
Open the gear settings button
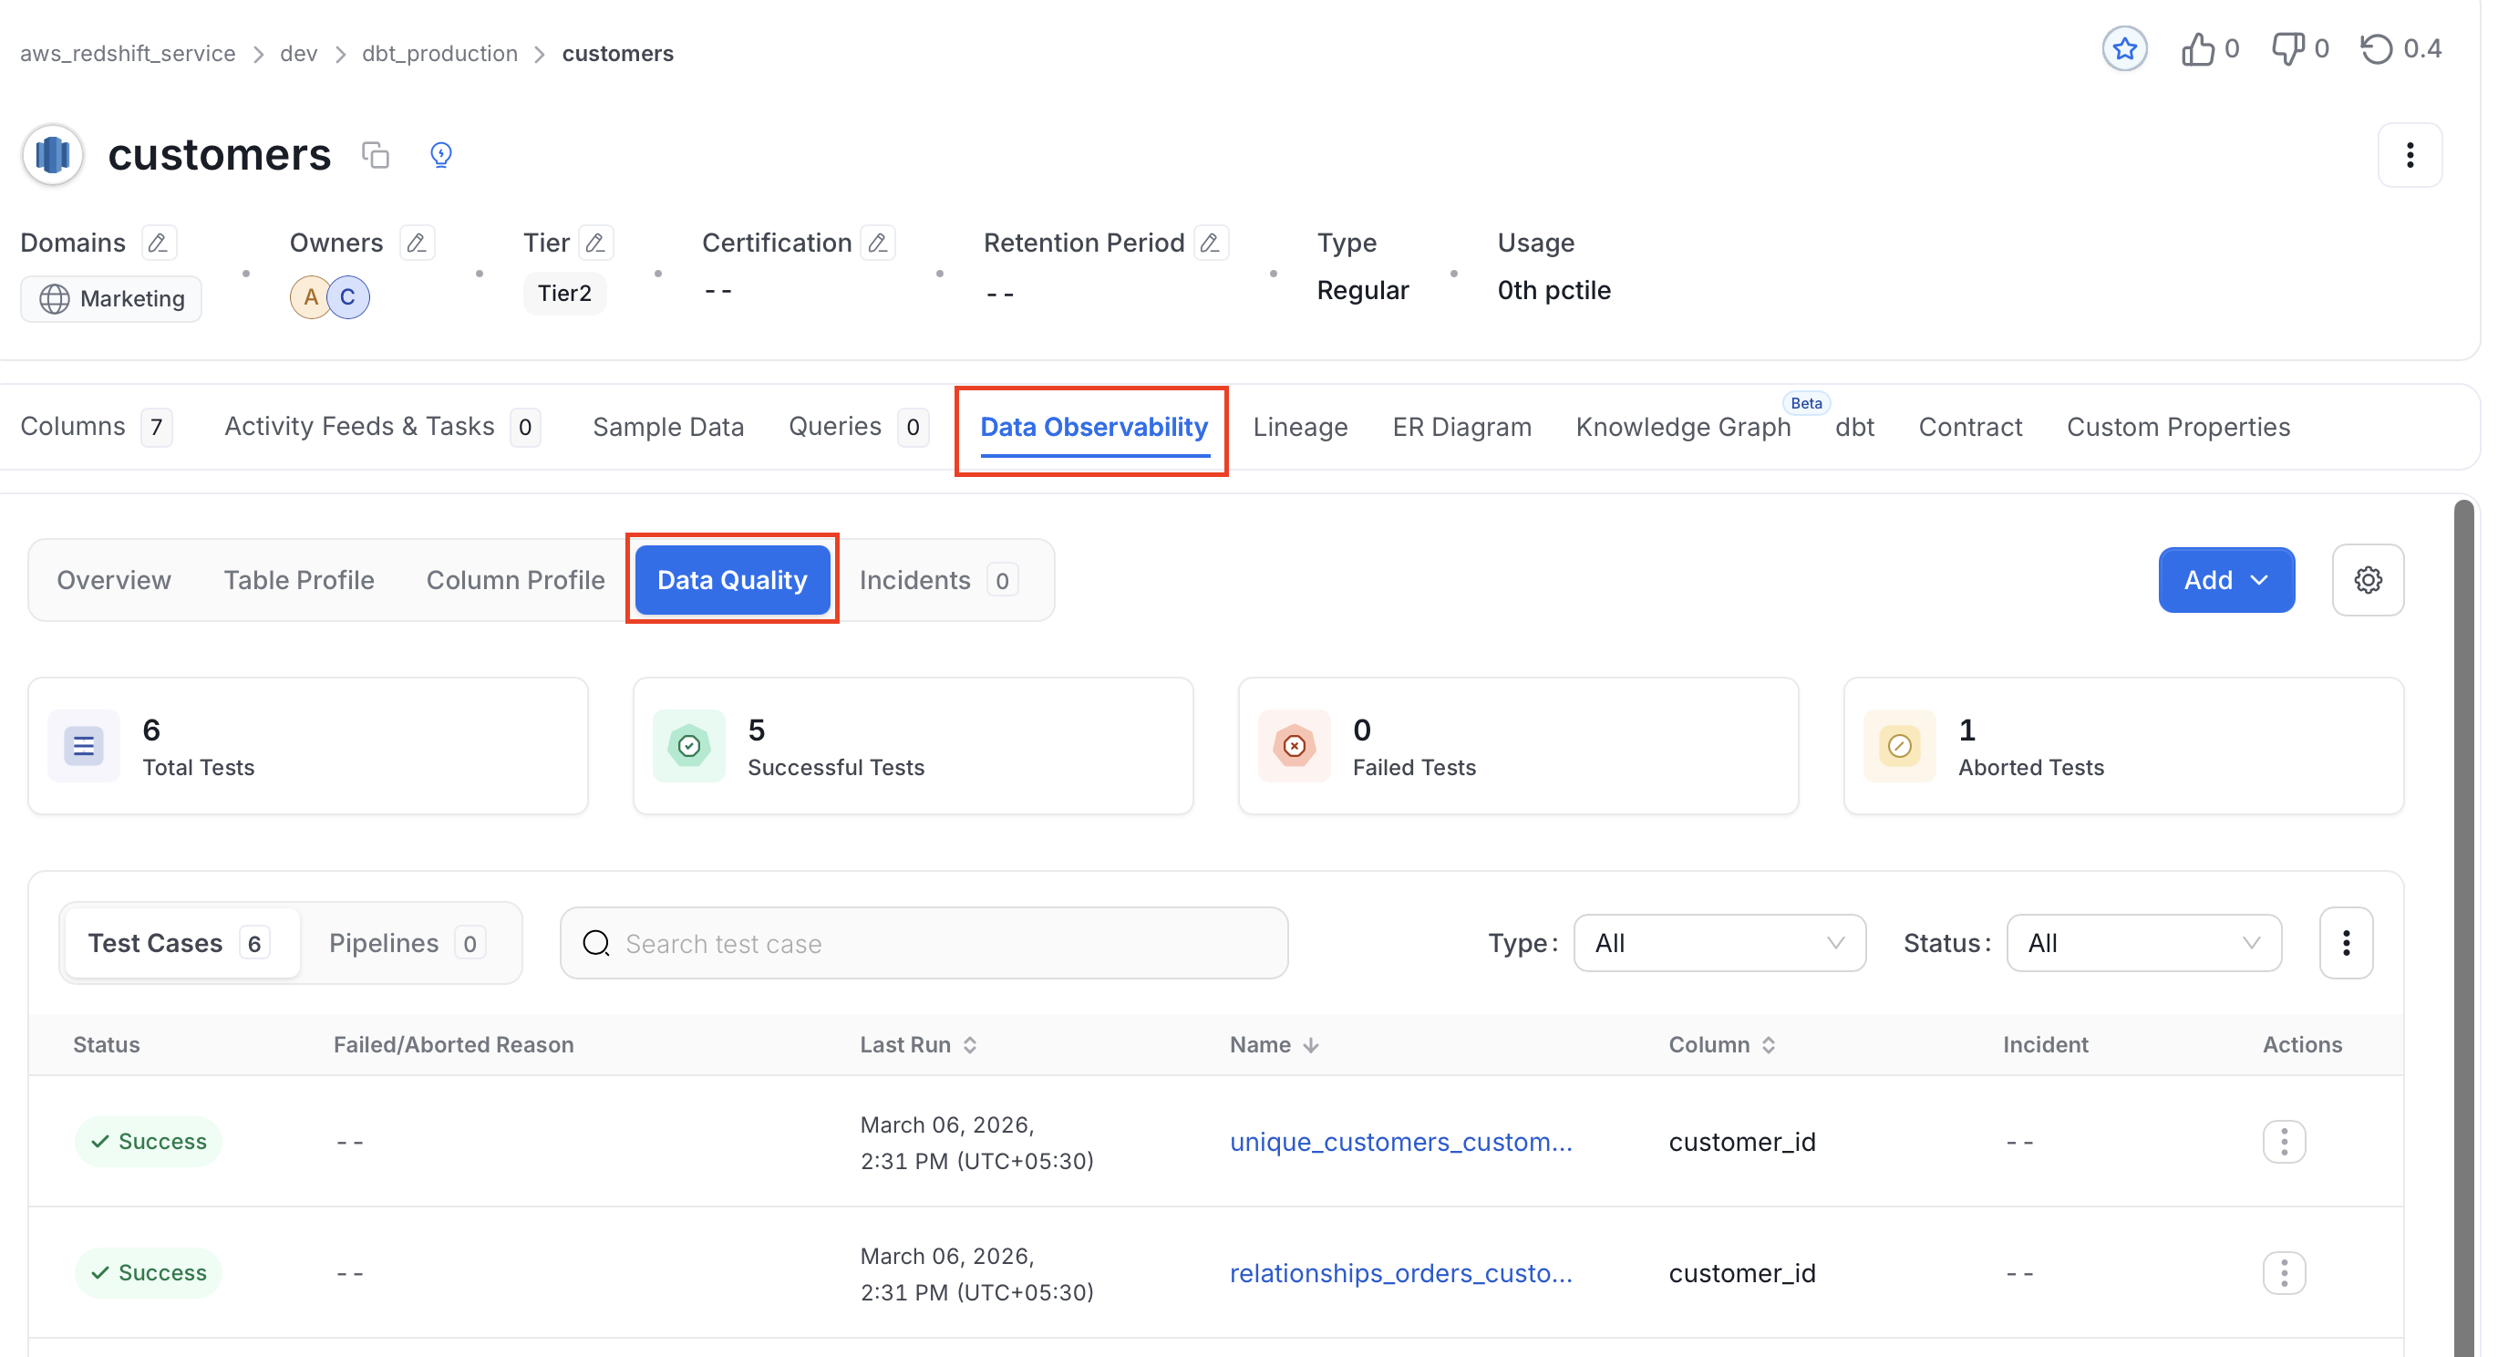coord(2367,579)
